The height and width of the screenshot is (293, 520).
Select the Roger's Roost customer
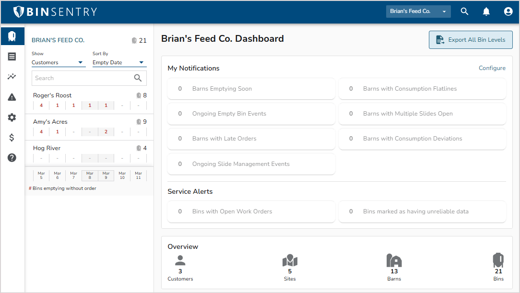52,95
